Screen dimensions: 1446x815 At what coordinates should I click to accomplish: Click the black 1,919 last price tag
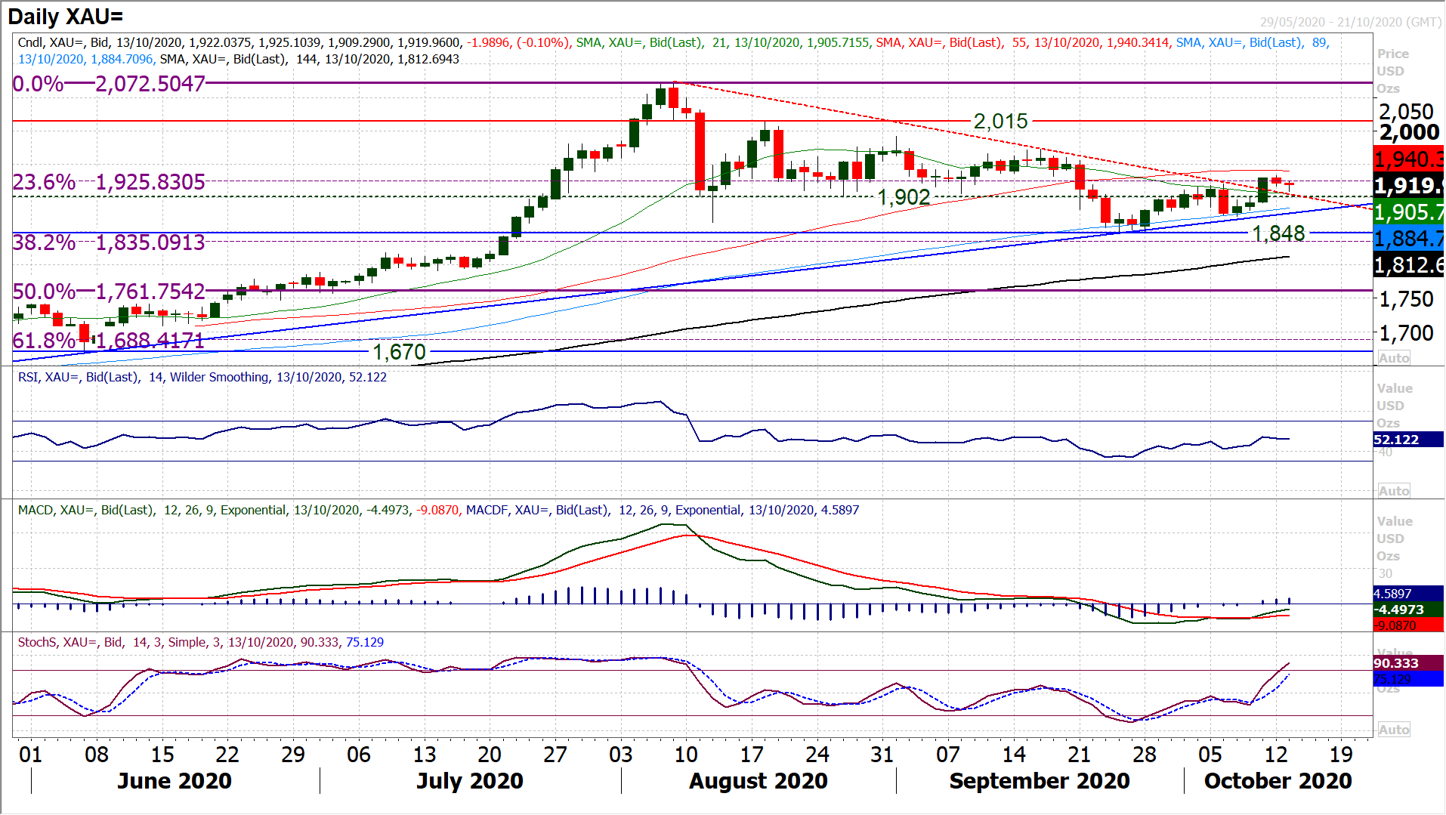point(1409,186)
